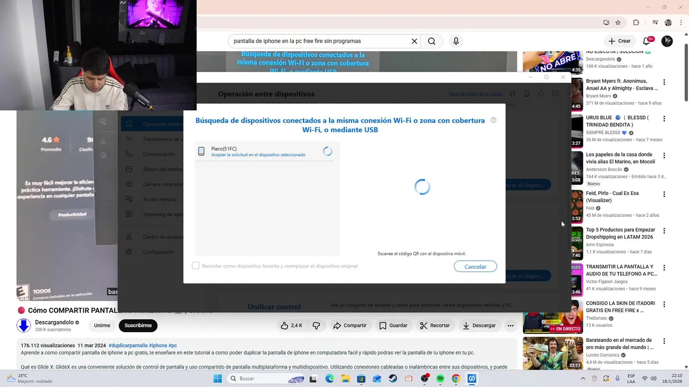Open Inicio de sesión de la cuenta link
689x387 pixels.
point(475,94)
